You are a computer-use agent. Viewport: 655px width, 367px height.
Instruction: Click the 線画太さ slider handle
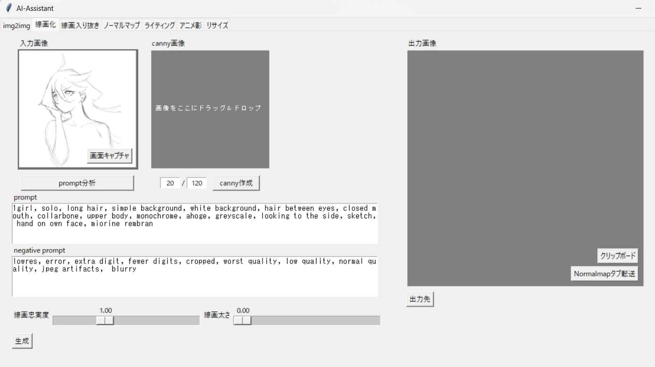[242, 321]
